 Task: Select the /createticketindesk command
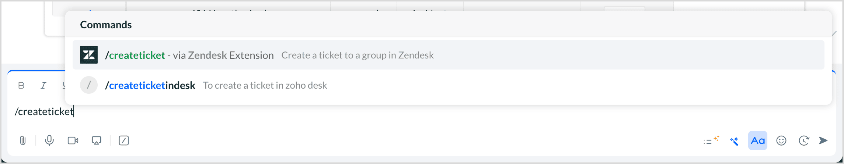click(150, 85)
